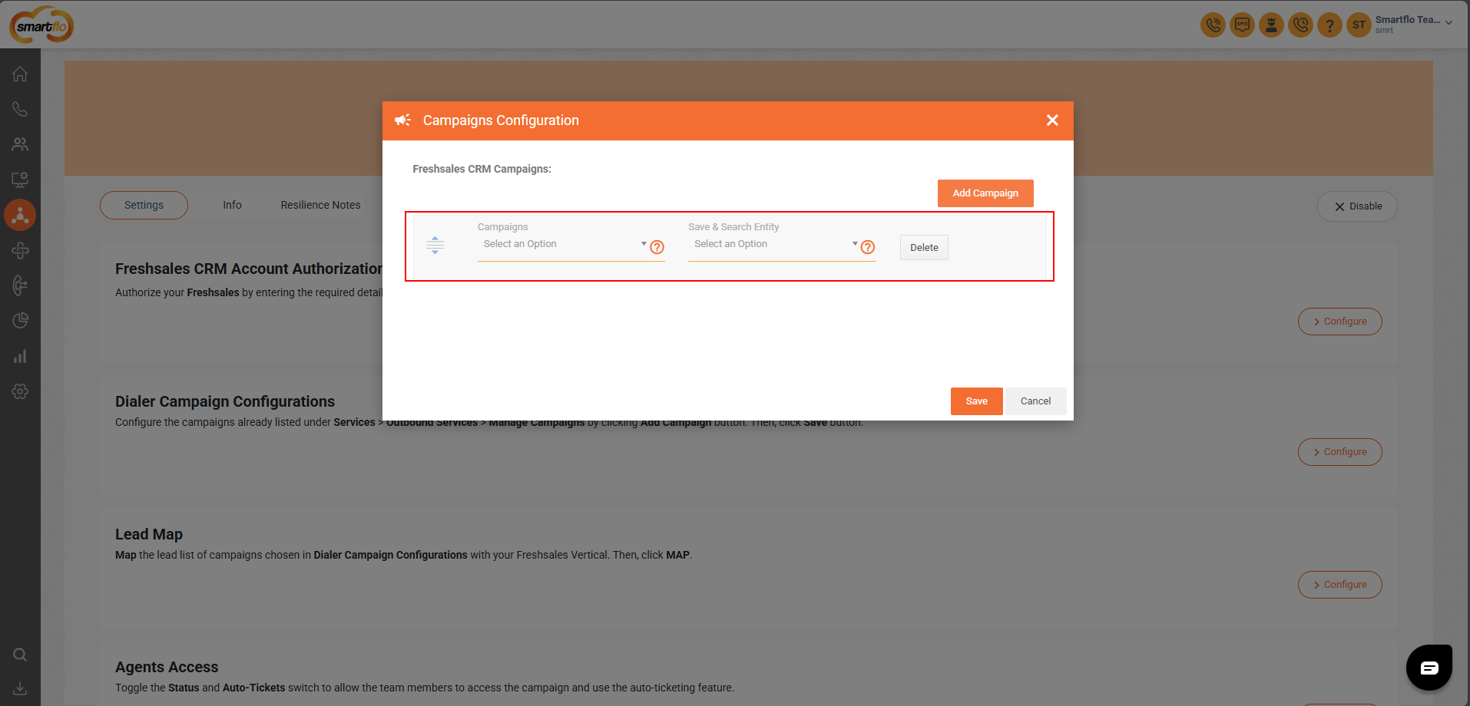This screenshot has height=706, width=1470.
Task: Open the bar chart analytics sidebar icon
Action: click(x=20, y=356)
